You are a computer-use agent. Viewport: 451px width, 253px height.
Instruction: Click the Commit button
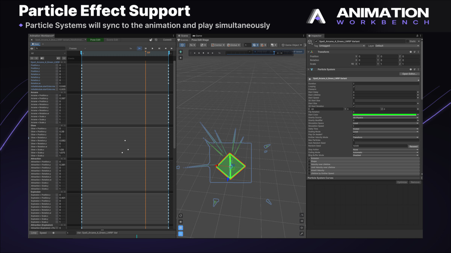(x=167, y=40)
